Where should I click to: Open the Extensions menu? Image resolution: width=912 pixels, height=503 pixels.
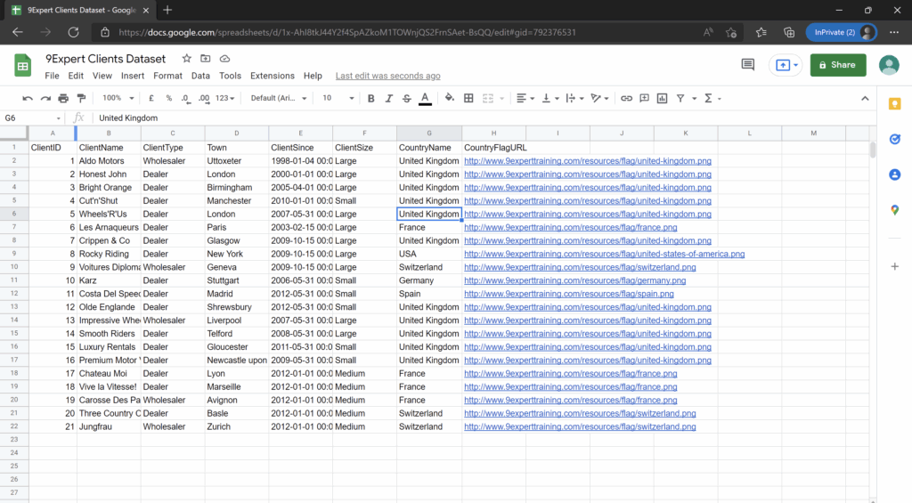point(272,76)
